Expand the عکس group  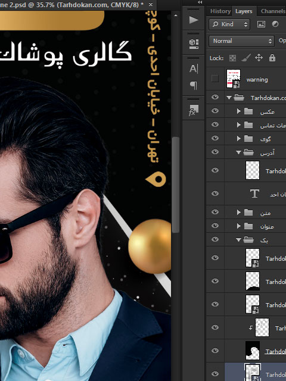click(238, 111)
